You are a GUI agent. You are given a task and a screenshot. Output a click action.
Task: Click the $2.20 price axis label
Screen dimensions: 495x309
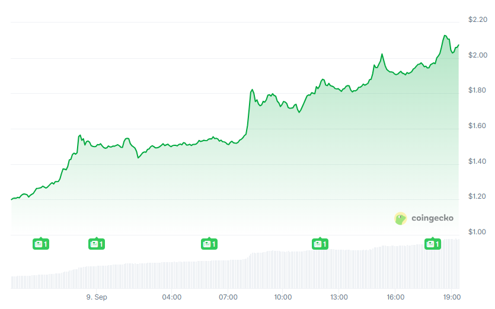click(x=477, y=20)
